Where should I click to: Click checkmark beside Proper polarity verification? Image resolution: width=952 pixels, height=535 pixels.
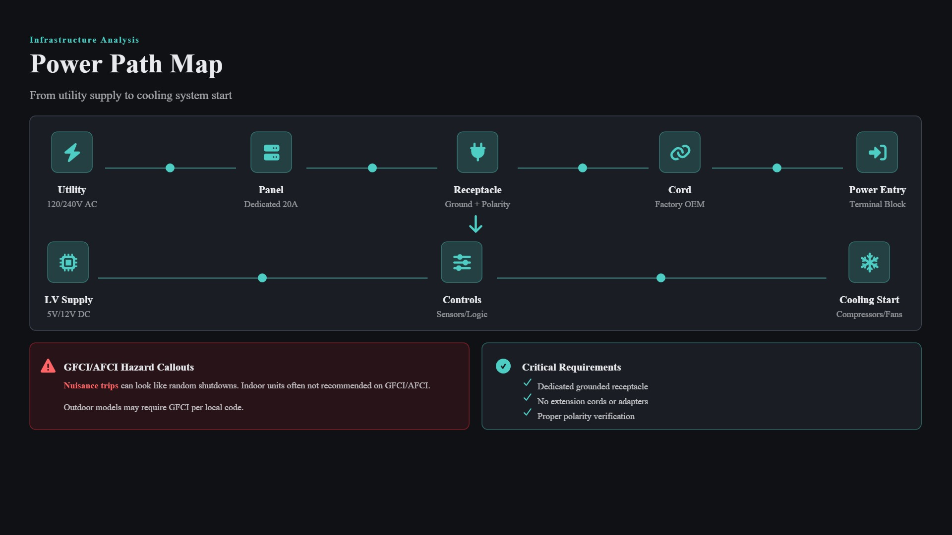click(x=528, y=412)
